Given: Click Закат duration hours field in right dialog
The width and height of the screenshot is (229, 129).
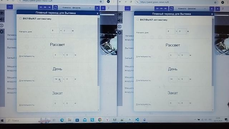Looking at the screenshot, I should [173, 103].
